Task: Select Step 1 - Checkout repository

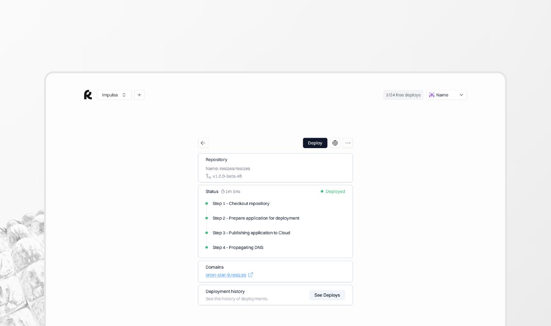Action: tap(241, 204)
